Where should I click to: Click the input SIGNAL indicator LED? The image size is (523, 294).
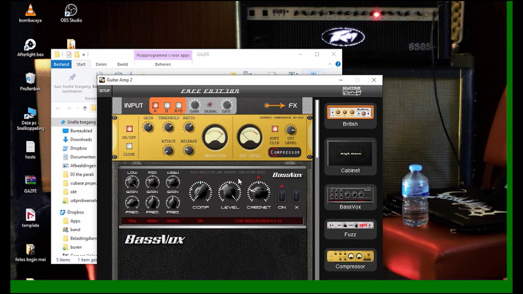tap(210, 105)
